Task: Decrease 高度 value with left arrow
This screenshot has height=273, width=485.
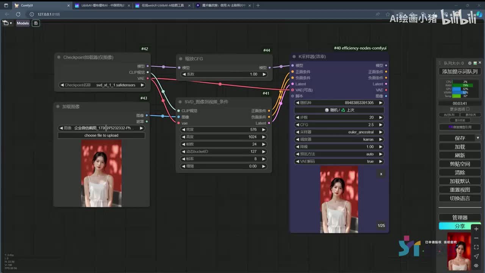Action: coord(183,137)
